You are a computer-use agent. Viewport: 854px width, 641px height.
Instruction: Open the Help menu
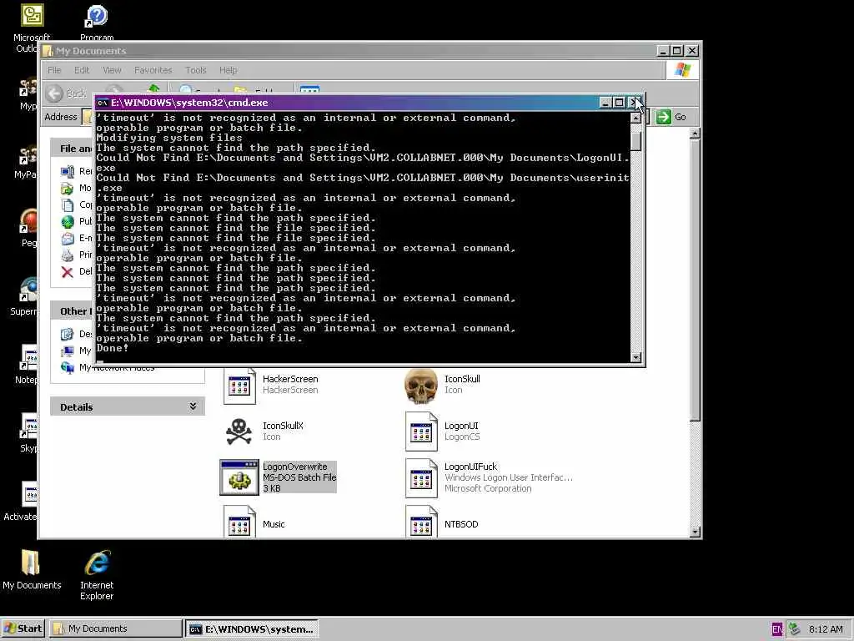click(x=229, y=70)
